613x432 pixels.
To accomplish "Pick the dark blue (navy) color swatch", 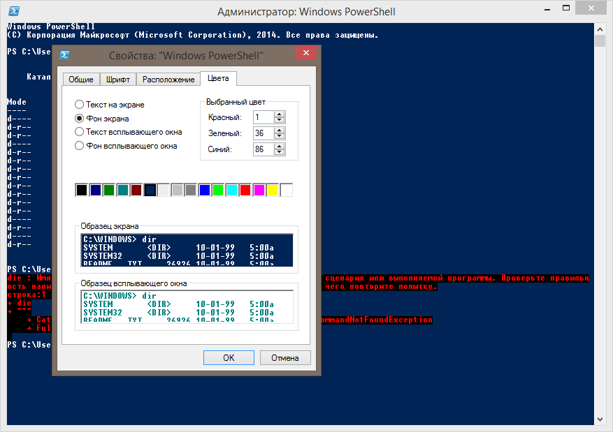I will 95,190.
